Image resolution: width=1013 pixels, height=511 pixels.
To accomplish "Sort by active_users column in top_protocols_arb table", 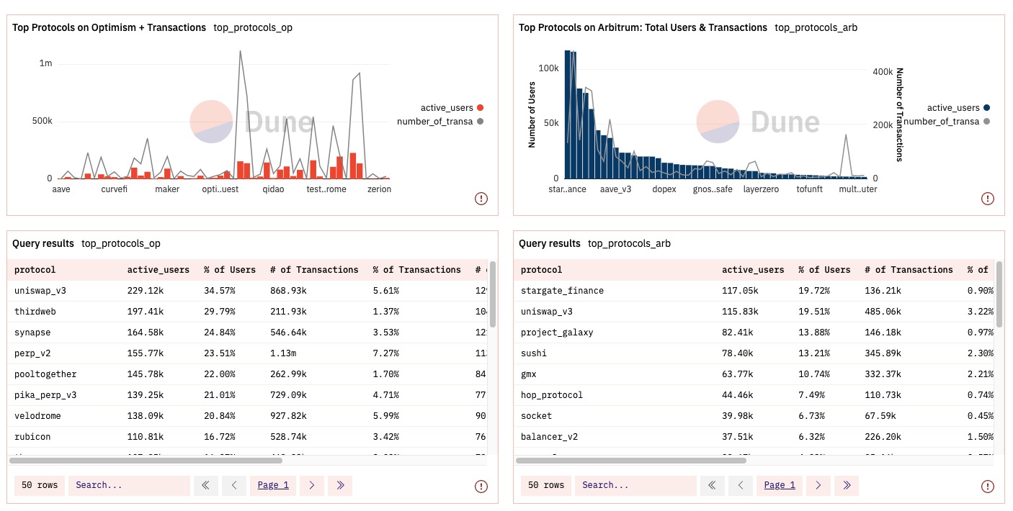I will pyautogui.click(x=753, y=270).
